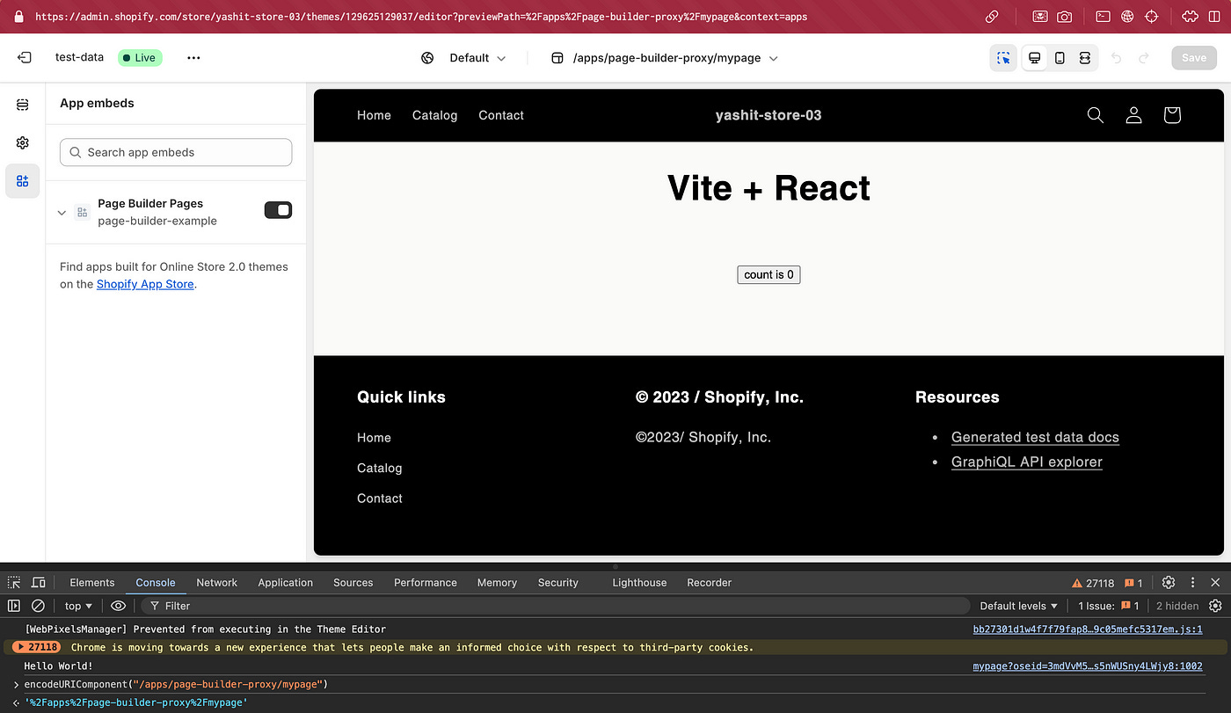Toggle the inspector selection tool

pyautogui.click(x=1003, y=58)
